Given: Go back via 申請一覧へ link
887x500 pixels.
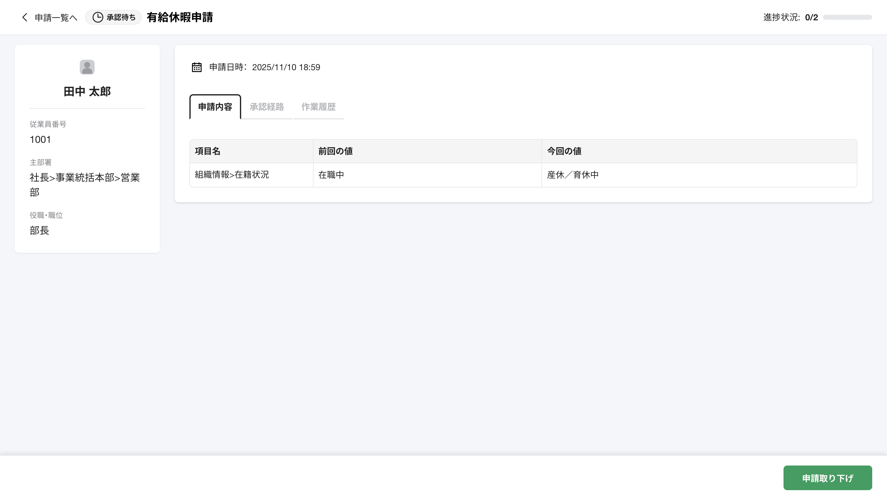Looking at the screenshot, I should click(x=56, y=18).
